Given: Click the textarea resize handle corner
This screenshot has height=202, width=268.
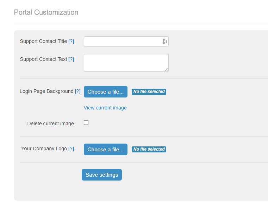Looking at the screenshot, I should (167, 70).
